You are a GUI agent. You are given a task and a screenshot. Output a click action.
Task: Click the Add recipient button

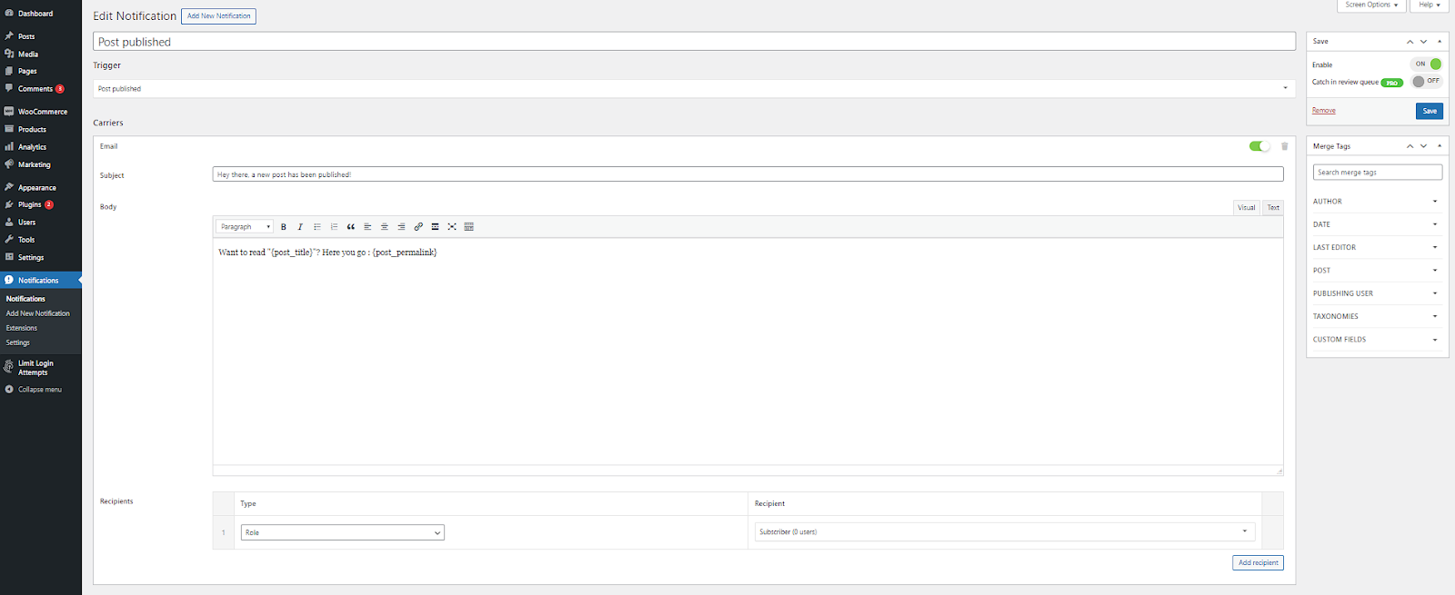[x=1258, y=563]
